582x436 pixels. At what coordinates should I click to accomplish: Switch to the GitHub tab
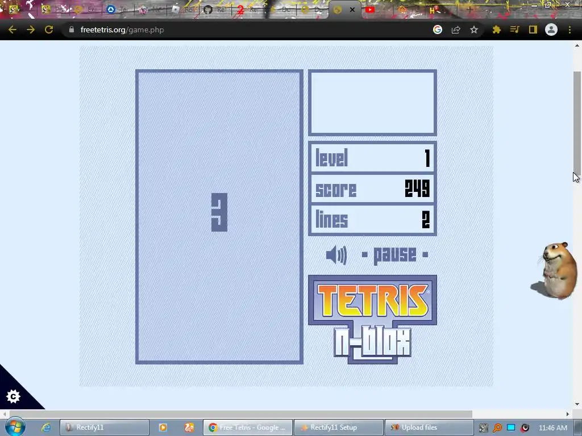pyautogui.click(x=208, y=10)
